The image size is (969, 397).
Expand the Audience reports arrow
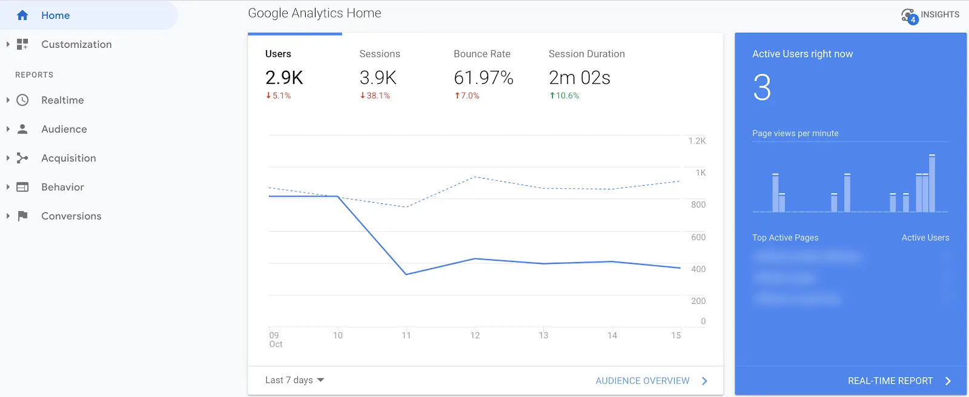[7, 129]
